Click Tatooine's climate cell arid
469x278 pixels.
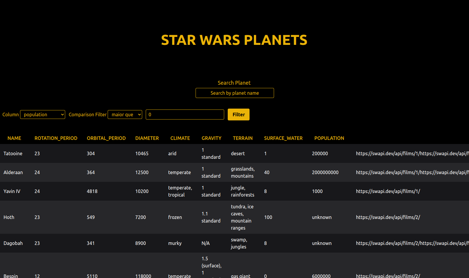172,153
